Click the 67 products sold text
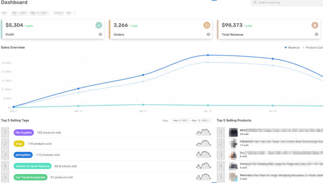The height and width of the screenshot is (183, 323). (x=62, y=177)
